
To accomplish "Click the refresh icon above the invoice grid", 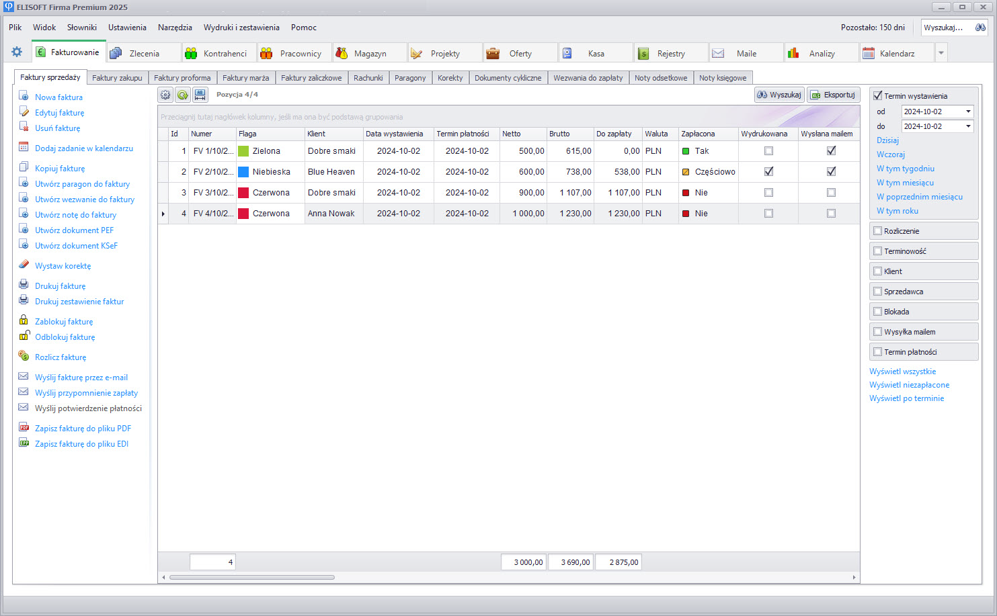I will pos(183,95).
